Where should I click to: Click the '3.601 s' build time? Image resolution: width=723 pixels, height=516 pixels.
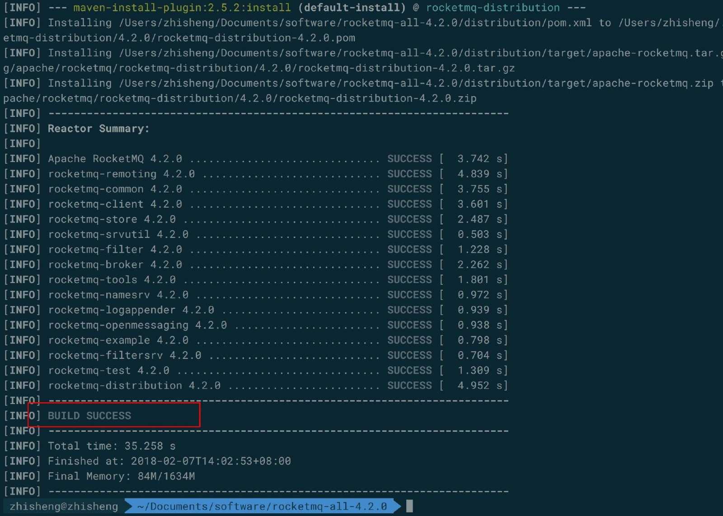point(480,204)
